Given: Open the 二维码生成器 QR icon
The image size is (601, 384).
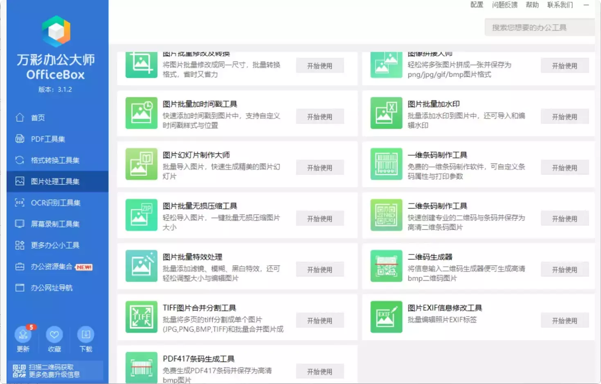Looking at the screenshot, I should click(386, 266).
